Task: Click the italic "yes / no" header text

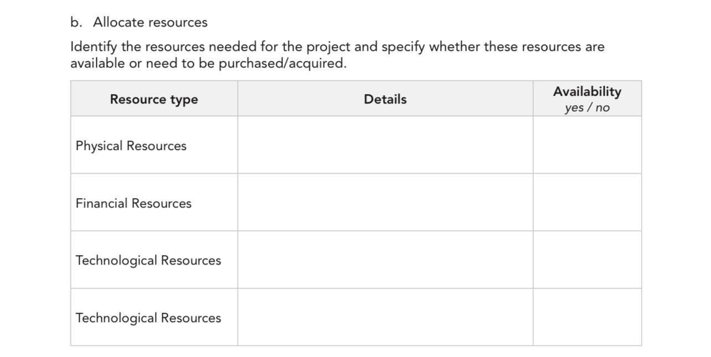Action: point(587,107)
